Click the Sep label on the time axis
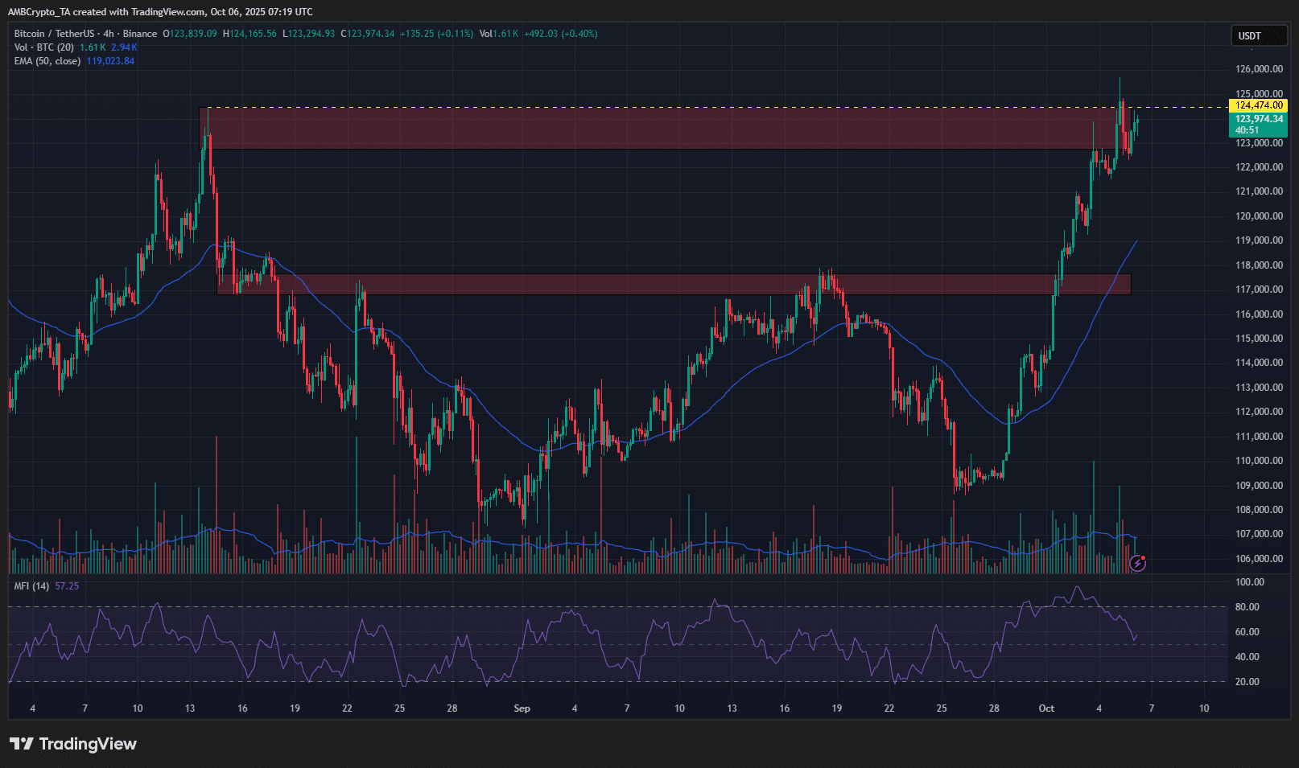 tap(522, 708)
